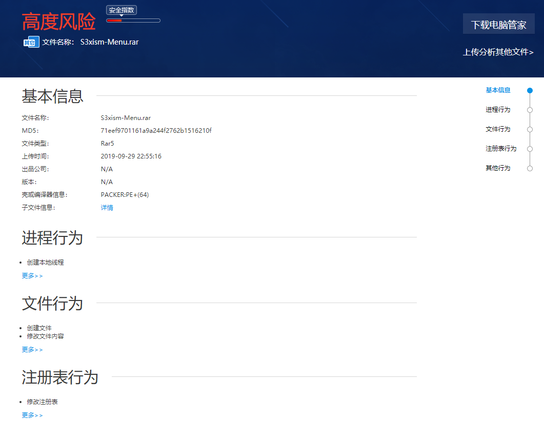Click the header file name S3xism-Menu.rar

pyautogui.click(x=109, y=42)
